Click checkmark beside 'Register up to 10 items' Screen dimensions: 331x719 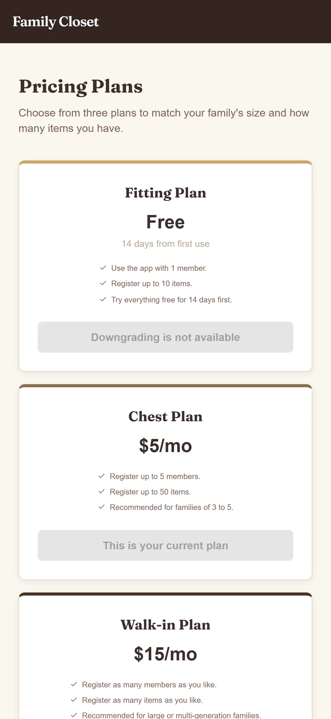103,283
